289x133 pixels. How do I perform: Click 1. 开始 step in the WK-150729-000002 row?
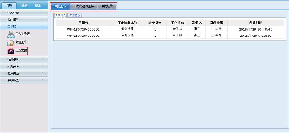(x=216, y=29)
